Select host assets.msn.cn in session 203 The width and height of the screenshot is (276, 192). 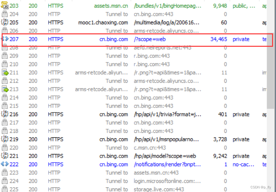[111, 6]
